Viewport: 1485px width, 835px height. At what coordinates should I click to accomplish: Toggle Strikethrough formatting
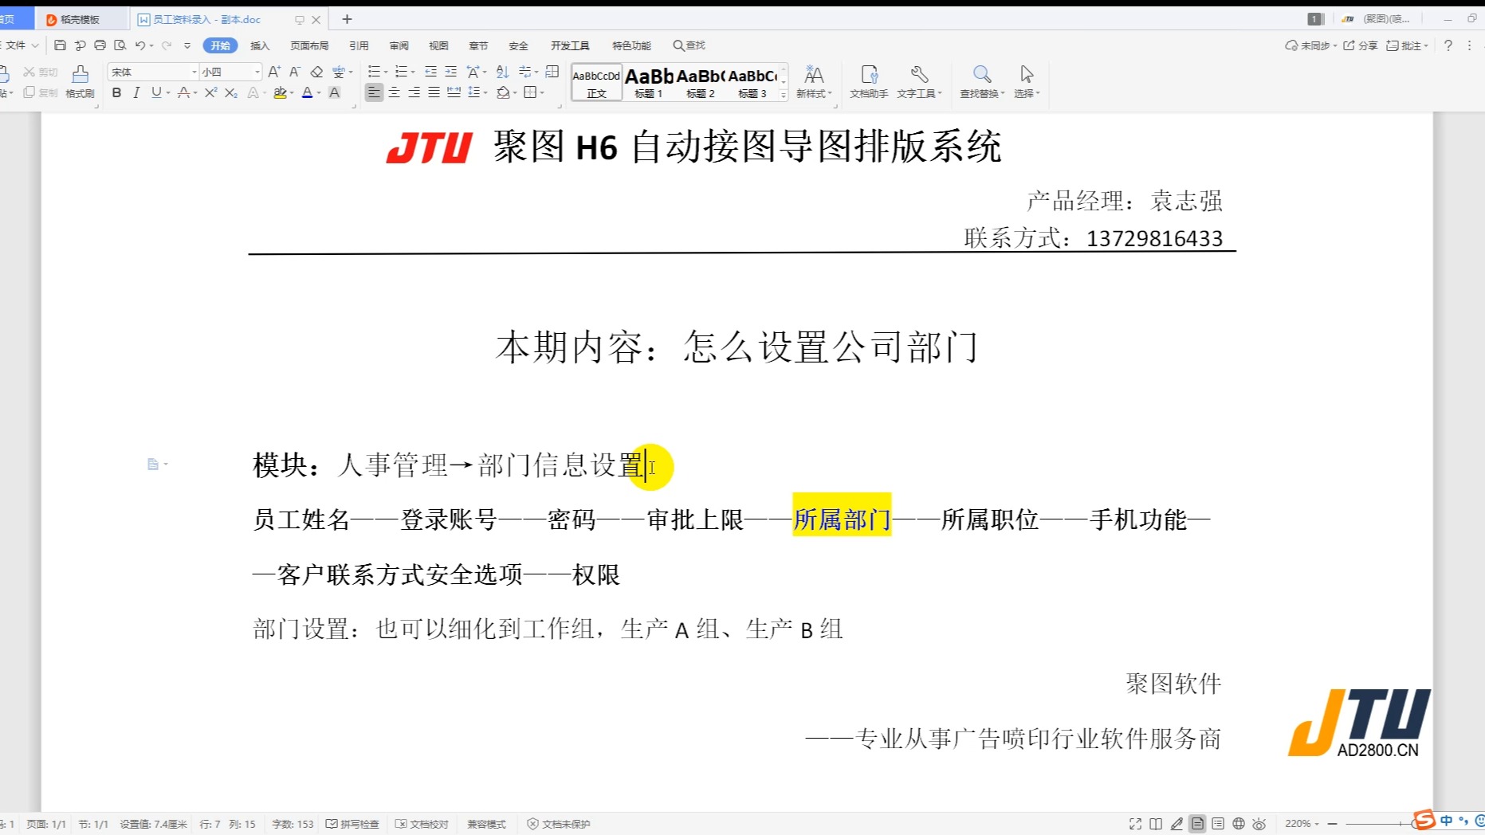(x=183, y=92)
